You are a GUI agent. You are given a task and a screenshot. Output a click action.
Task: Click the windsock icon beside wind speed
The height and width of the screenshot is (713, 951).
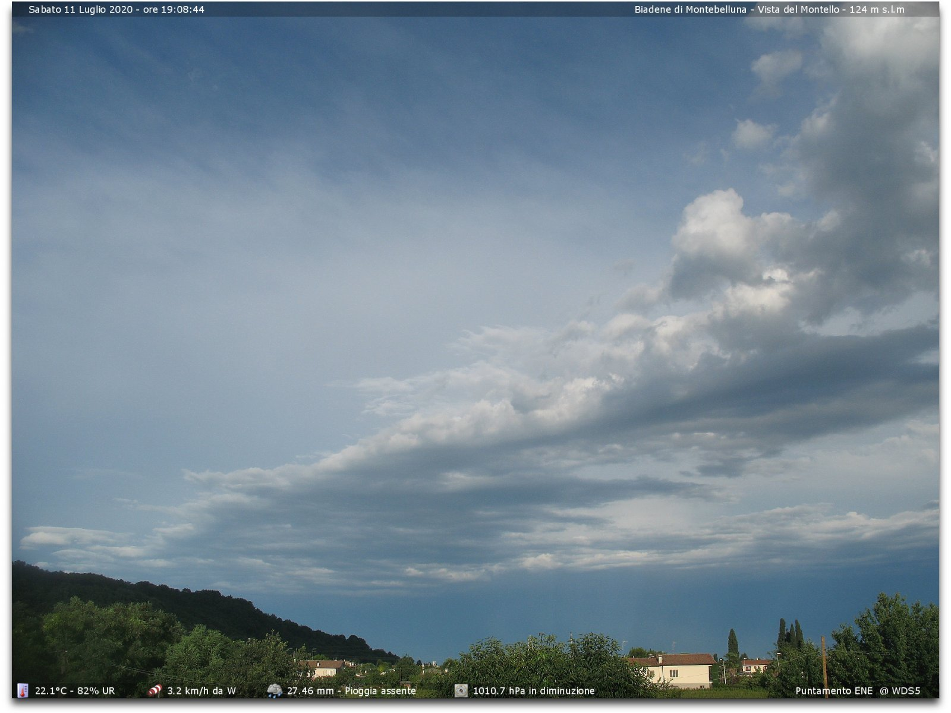(155, 690)
